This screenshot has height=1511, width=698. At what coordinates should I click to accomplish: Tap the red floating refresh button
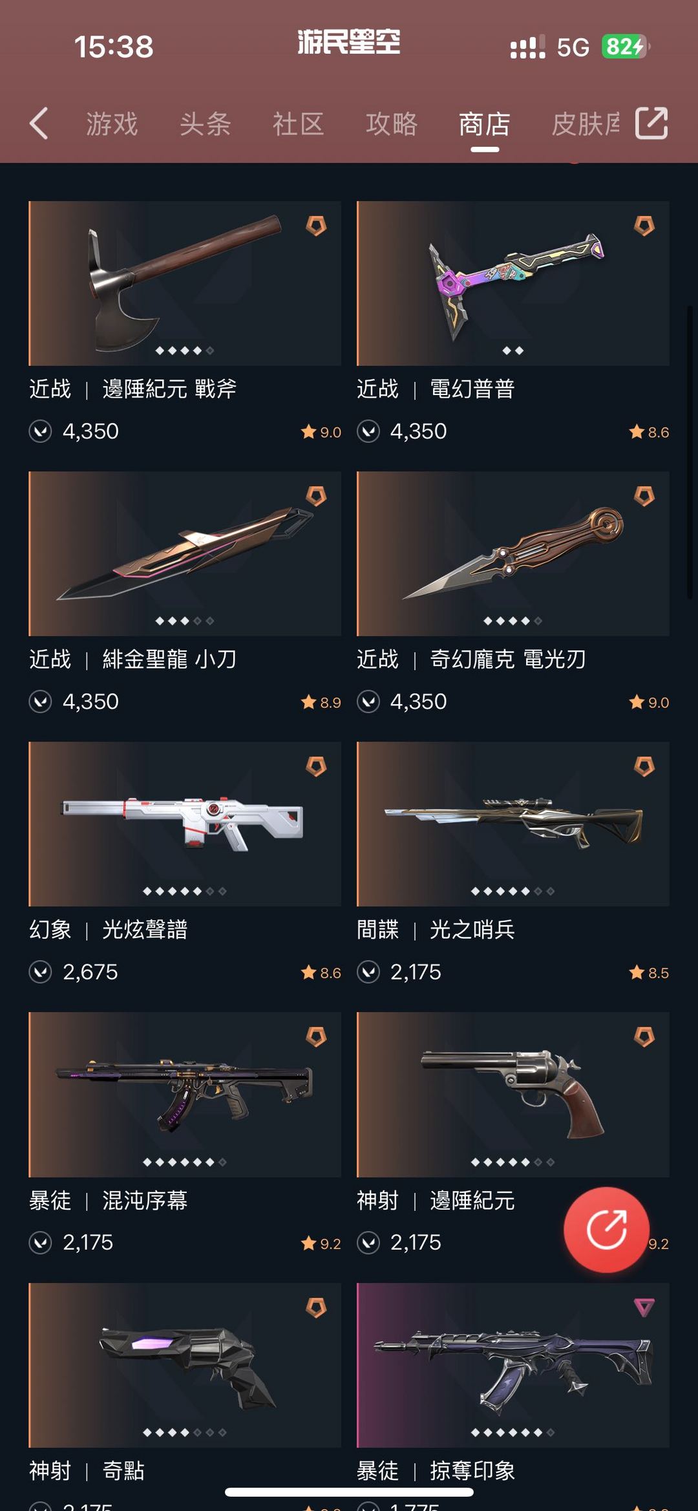point(606,1230)
